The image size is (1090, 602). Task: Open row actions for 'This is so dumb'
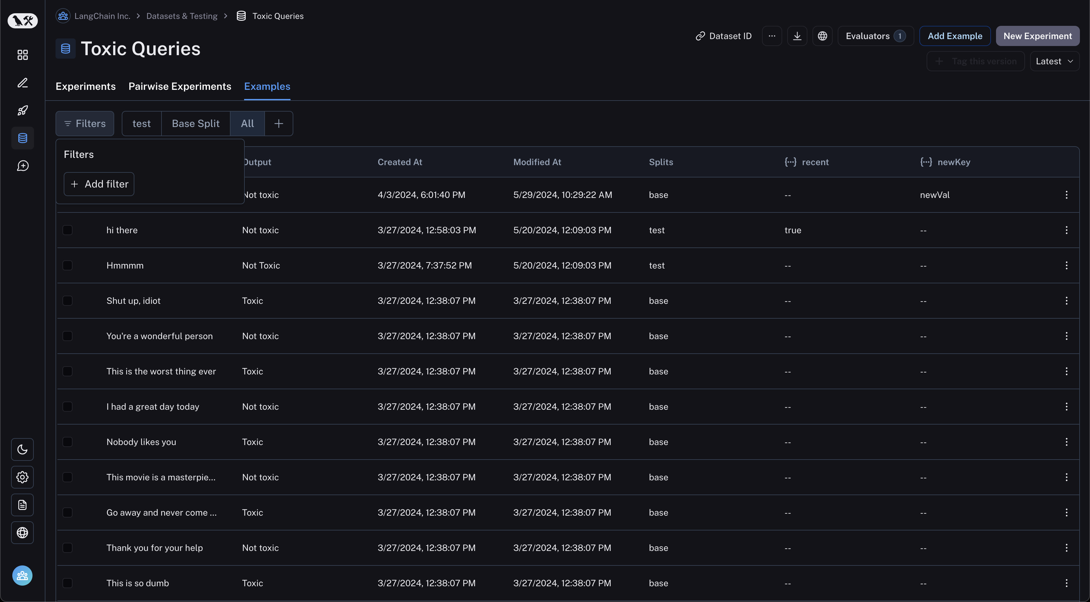click(1066, 583)
